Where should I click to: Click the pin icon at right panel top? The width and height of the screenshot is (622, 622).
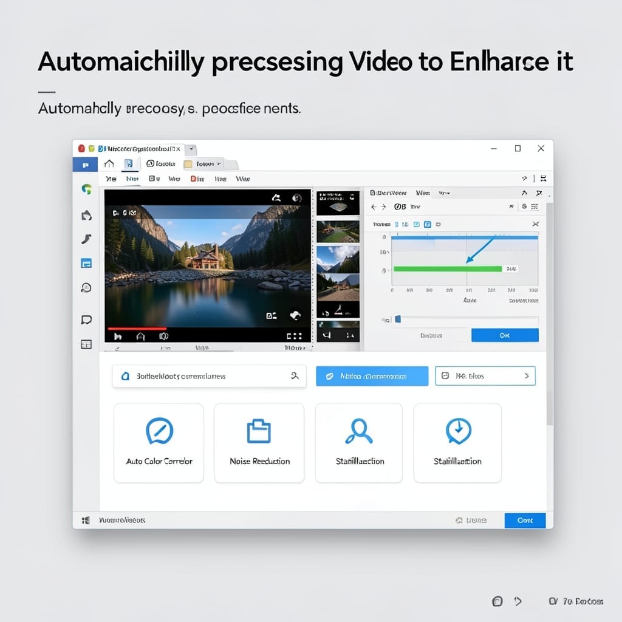(x=539, y=193)
